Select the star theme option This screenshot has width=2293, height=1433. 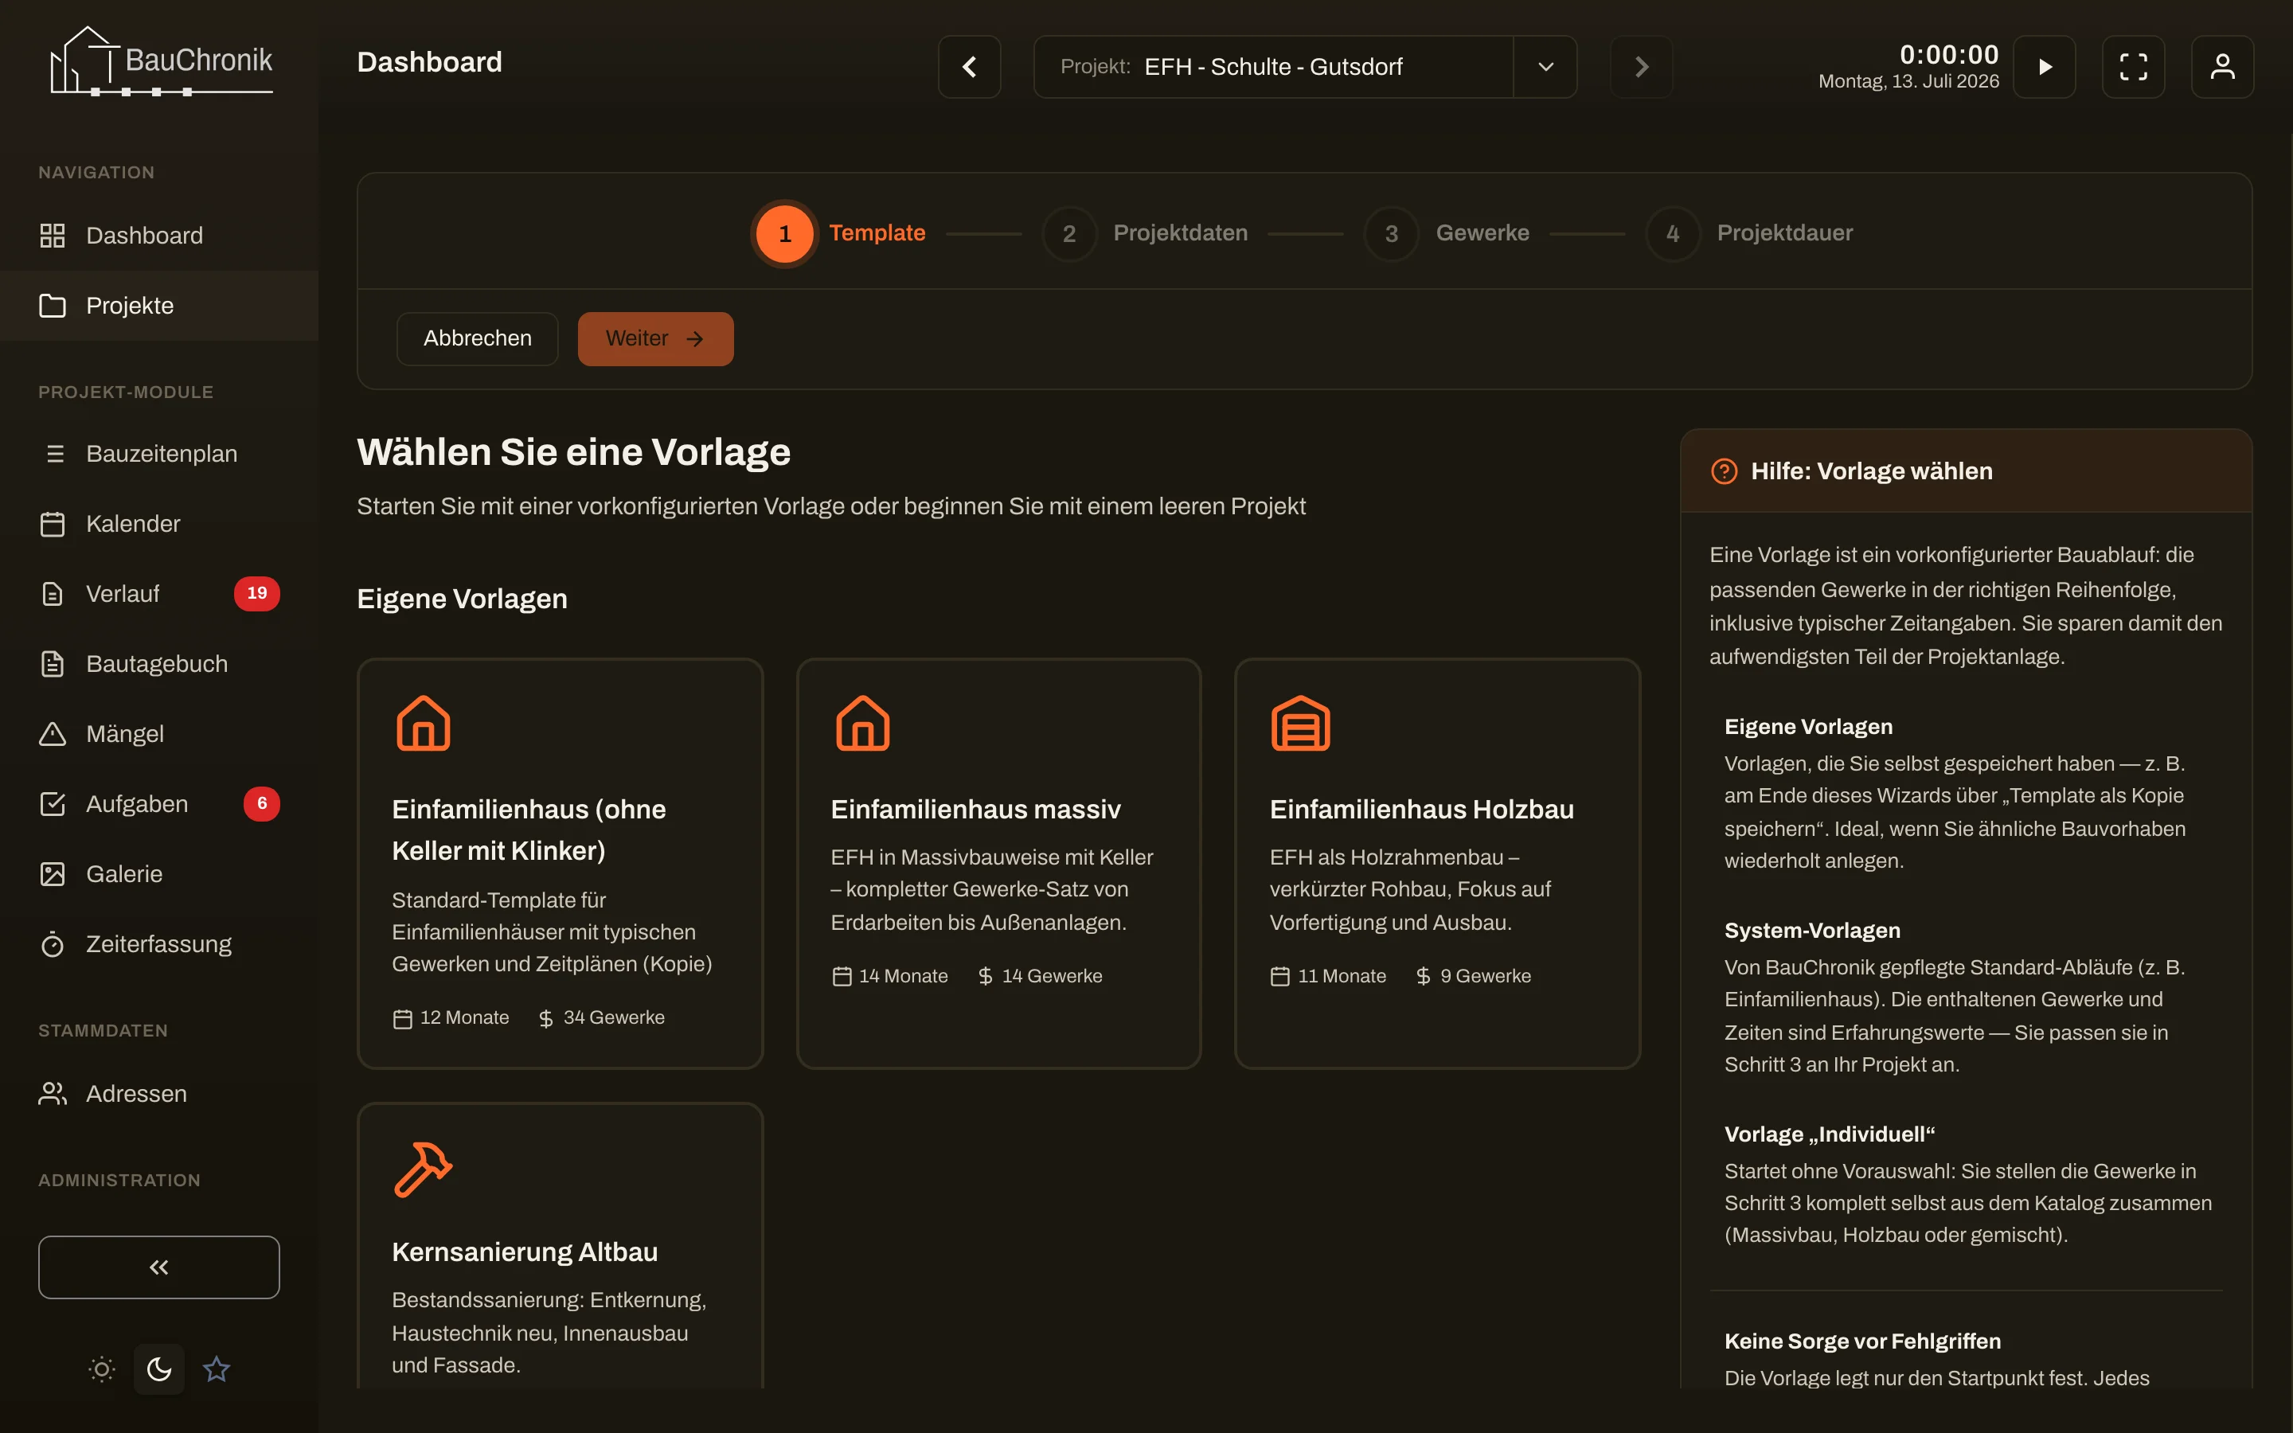[x=216, y=1369]
